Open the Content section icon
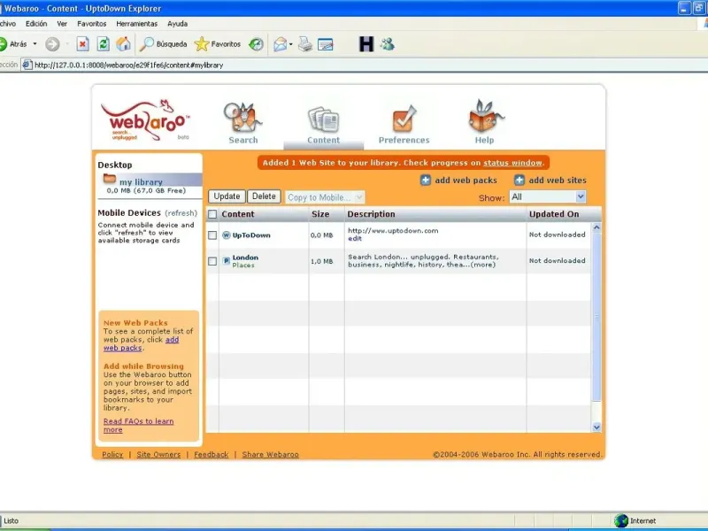Screen dimensions: 708x531 323,119
